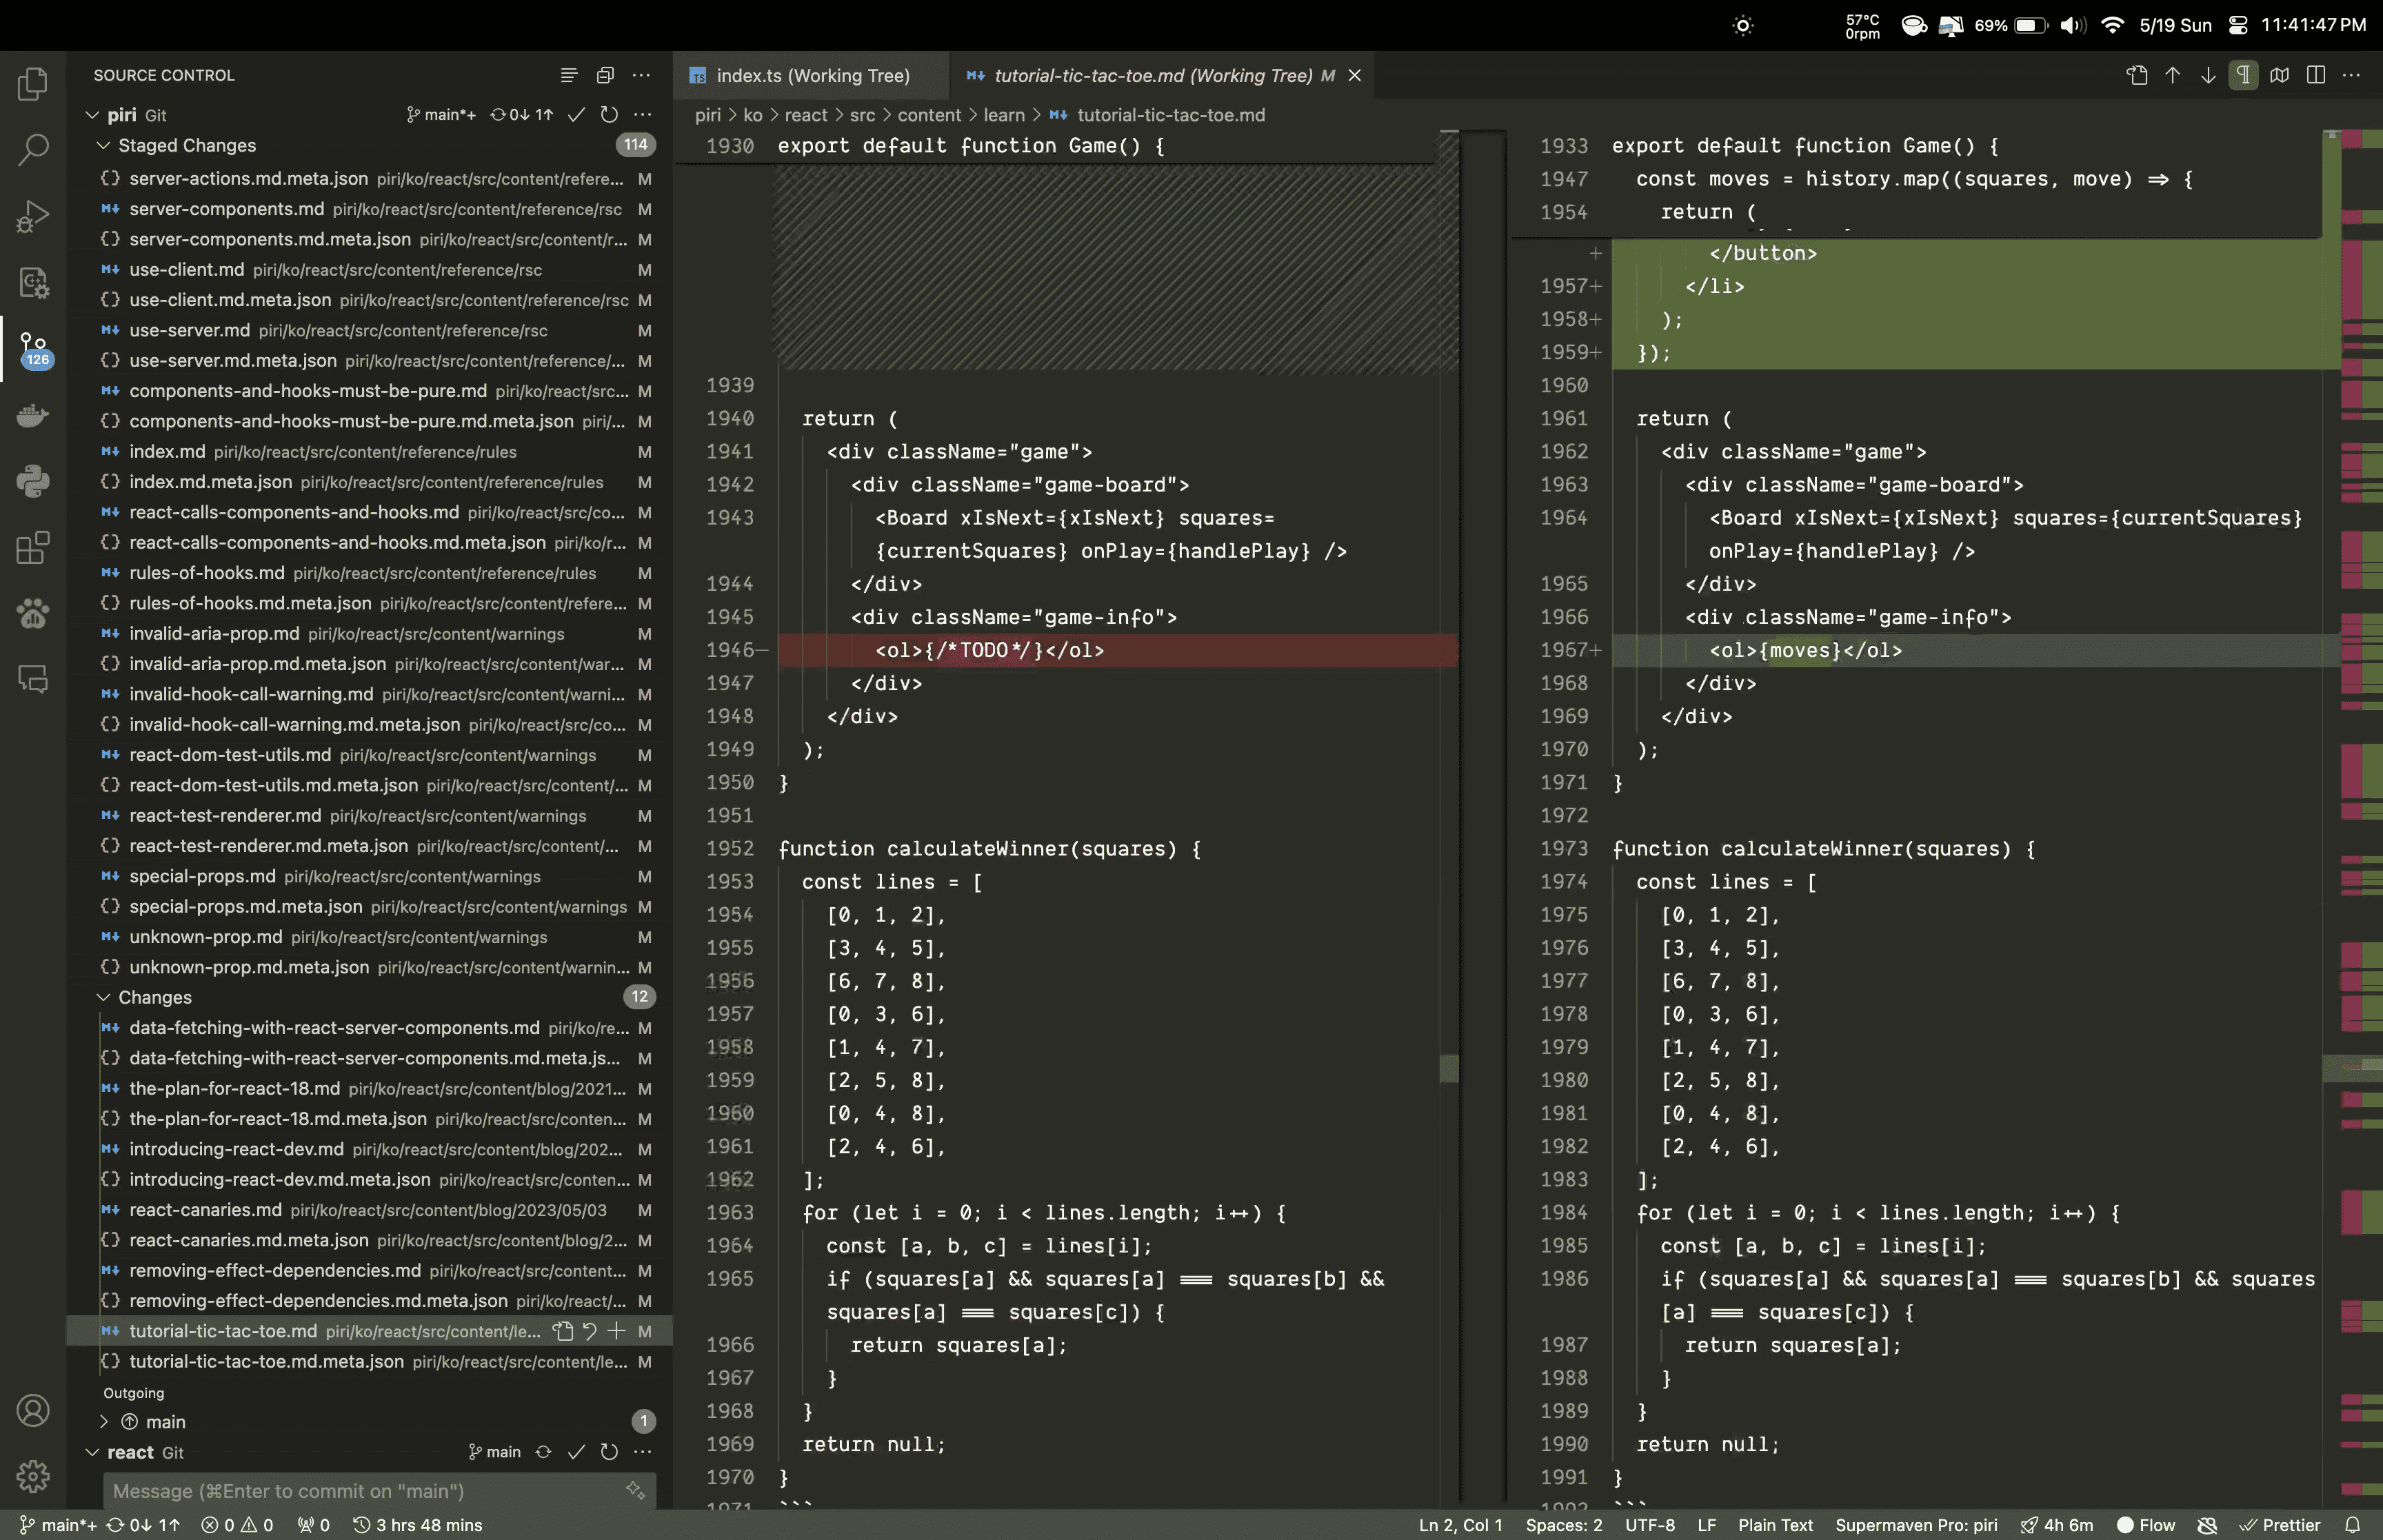Viewport: 2383px width, 1540px height.
Task: Toggle inline view split icon in diff toolbar
Action: pyautogui.click(x=2315, y=76)
